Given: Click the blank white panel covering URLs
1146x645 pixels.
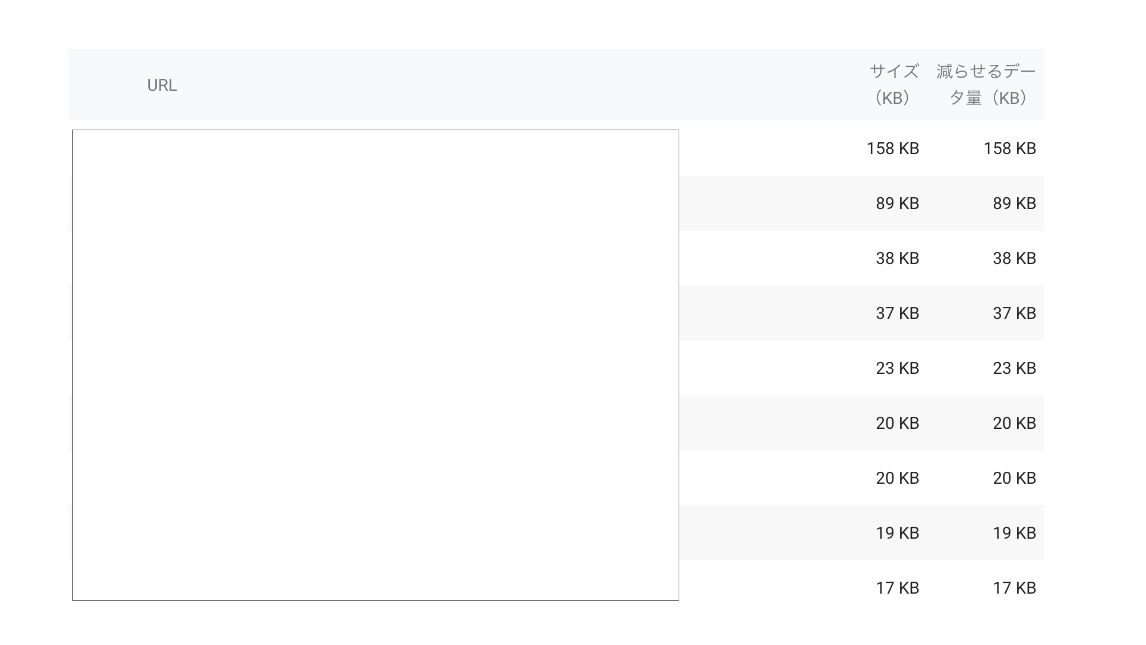Looking at the screenshot, I should (375, 365).
